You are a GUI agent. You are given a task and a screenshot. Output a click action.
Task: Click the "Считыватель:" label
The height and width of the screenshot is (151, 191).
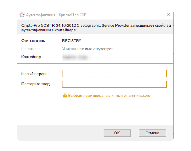pyautogui.click(x=34, y=41)
